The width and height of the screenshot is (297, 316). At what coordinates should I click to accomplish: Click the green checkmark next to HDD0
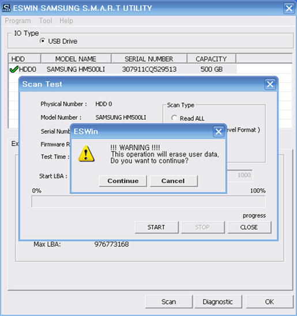click(14, 69)
